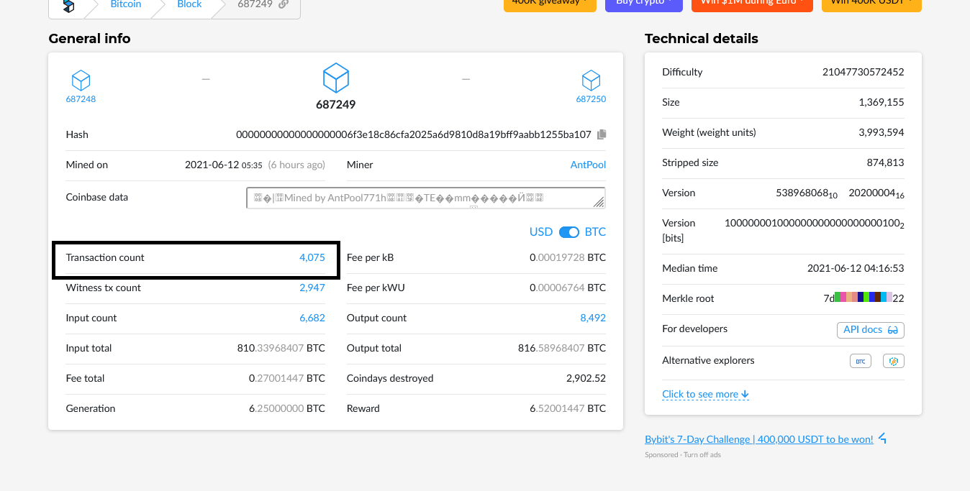970x491 pixels.
Task: Expand Click to see more technical details
Action: 705,394
